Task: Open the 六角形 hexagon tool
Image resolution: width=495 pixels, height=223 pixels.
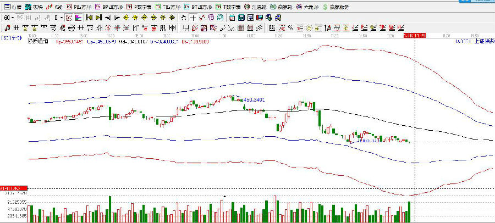Action: [306, 7]
